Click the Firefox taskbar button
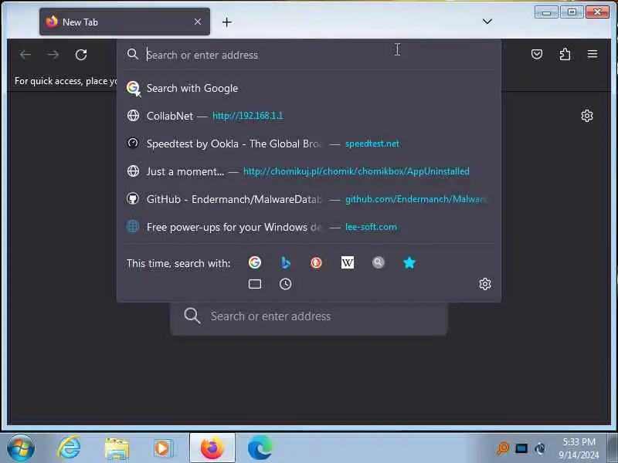The height and width of the screenshot is (463, 618). (x=212, y=448)
